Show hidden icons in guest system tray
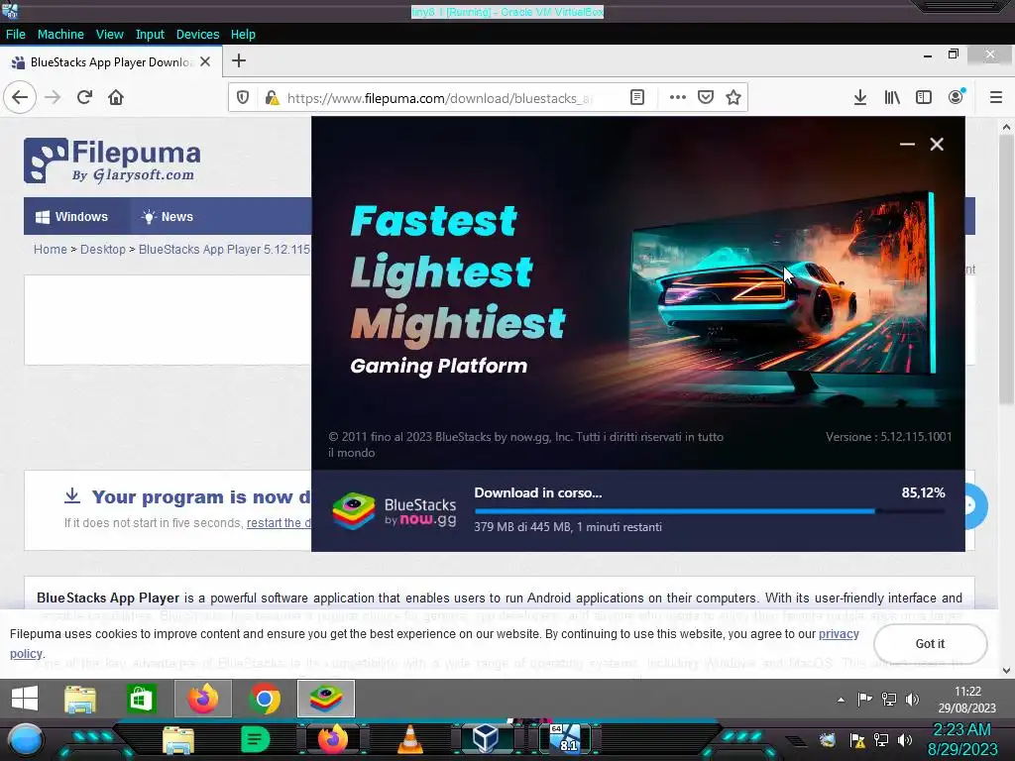 click(x=841, y=700)
